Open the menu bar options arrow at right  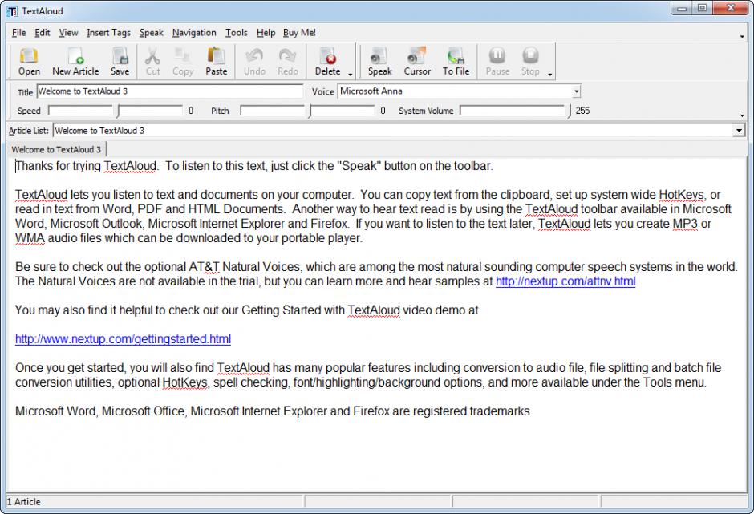click(x=742, y=36)
